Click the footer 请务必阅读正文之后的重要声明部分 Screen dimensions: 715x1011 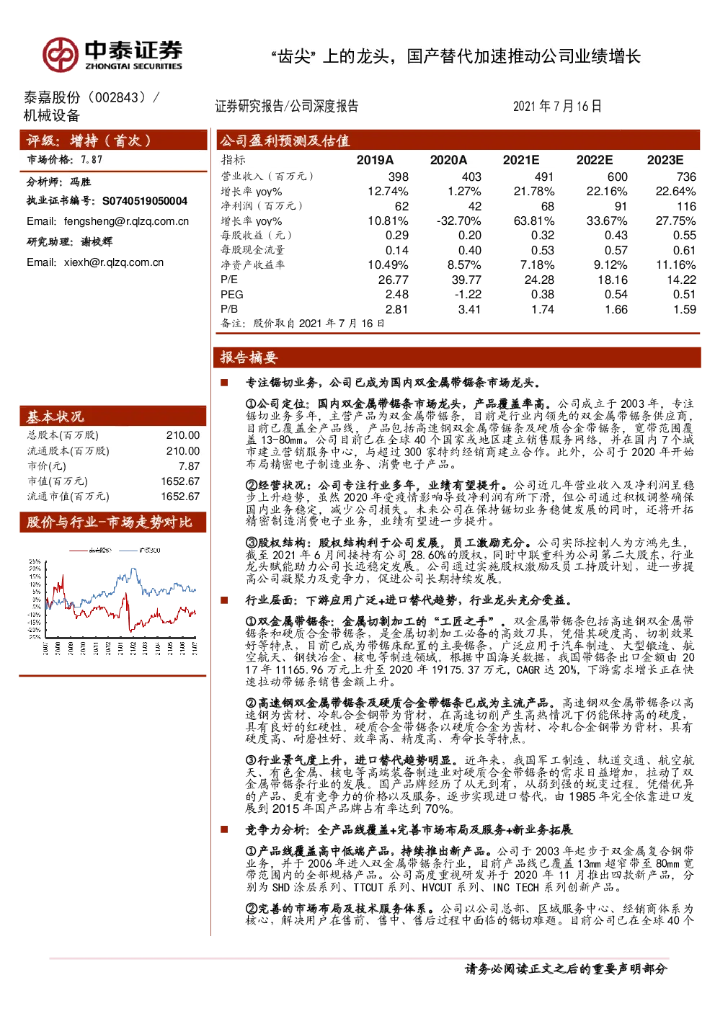[567, 969]
